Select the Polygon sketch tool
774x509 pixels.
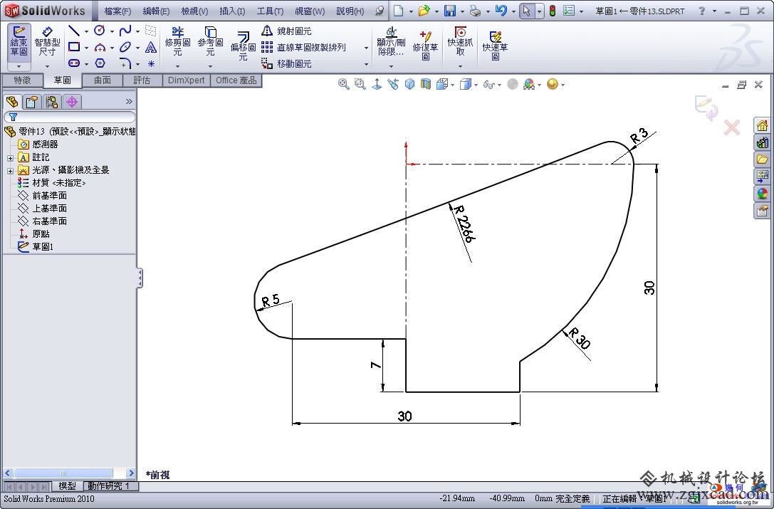click(100, 63)
